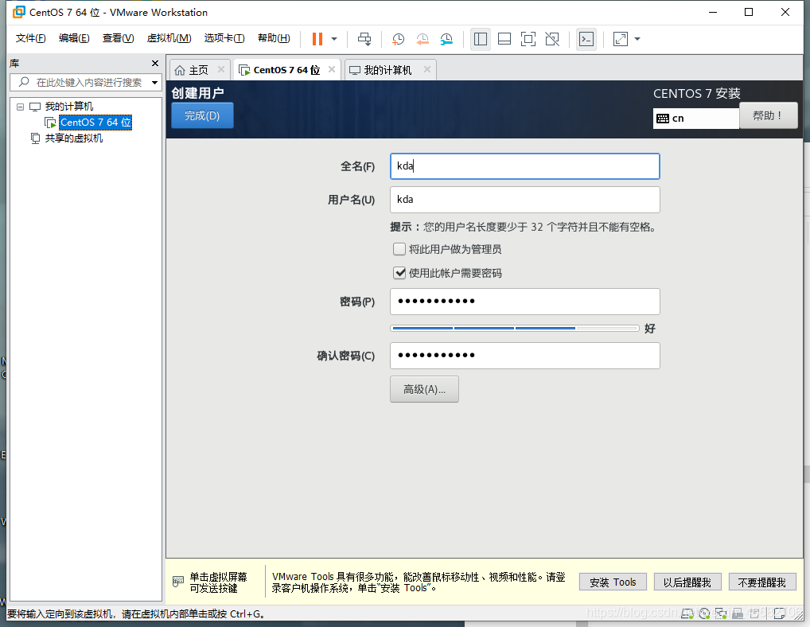Open the console view icon
Image resolution: width=810 pixels, height=627 pixels.
(586, 39)
